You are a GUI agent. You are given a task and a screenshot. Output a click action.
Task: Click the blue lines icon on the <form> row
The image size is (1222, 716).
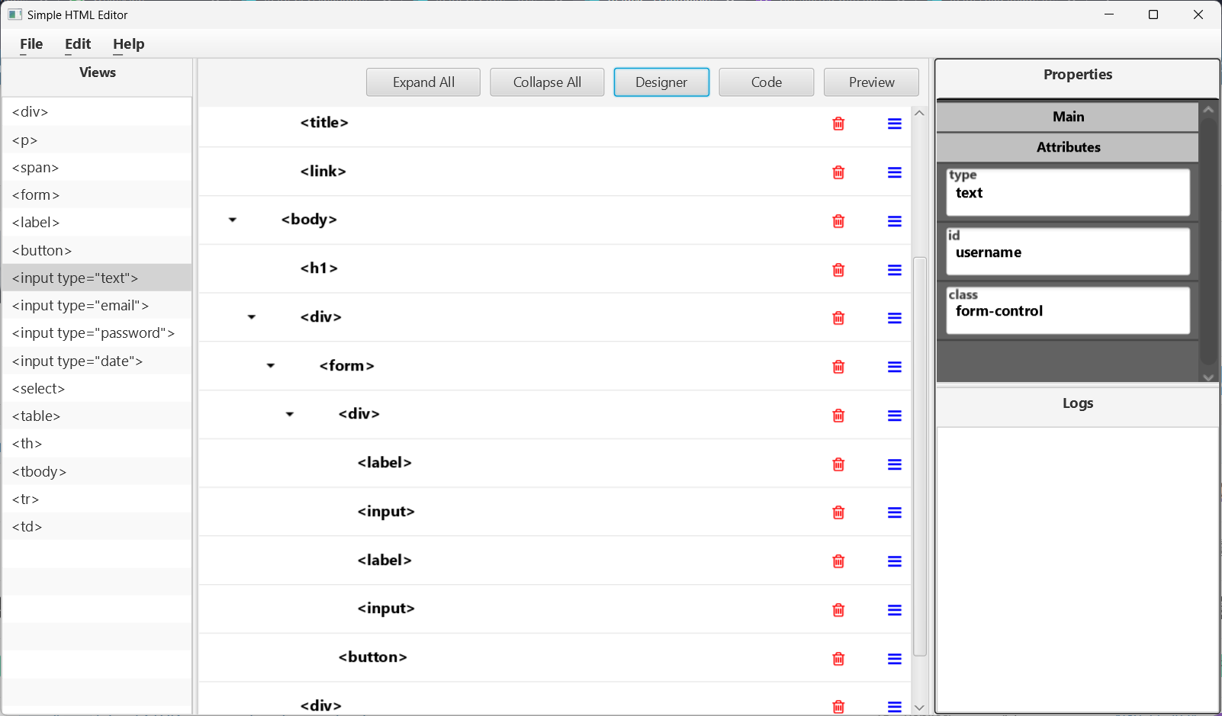[x=895, y=367]
